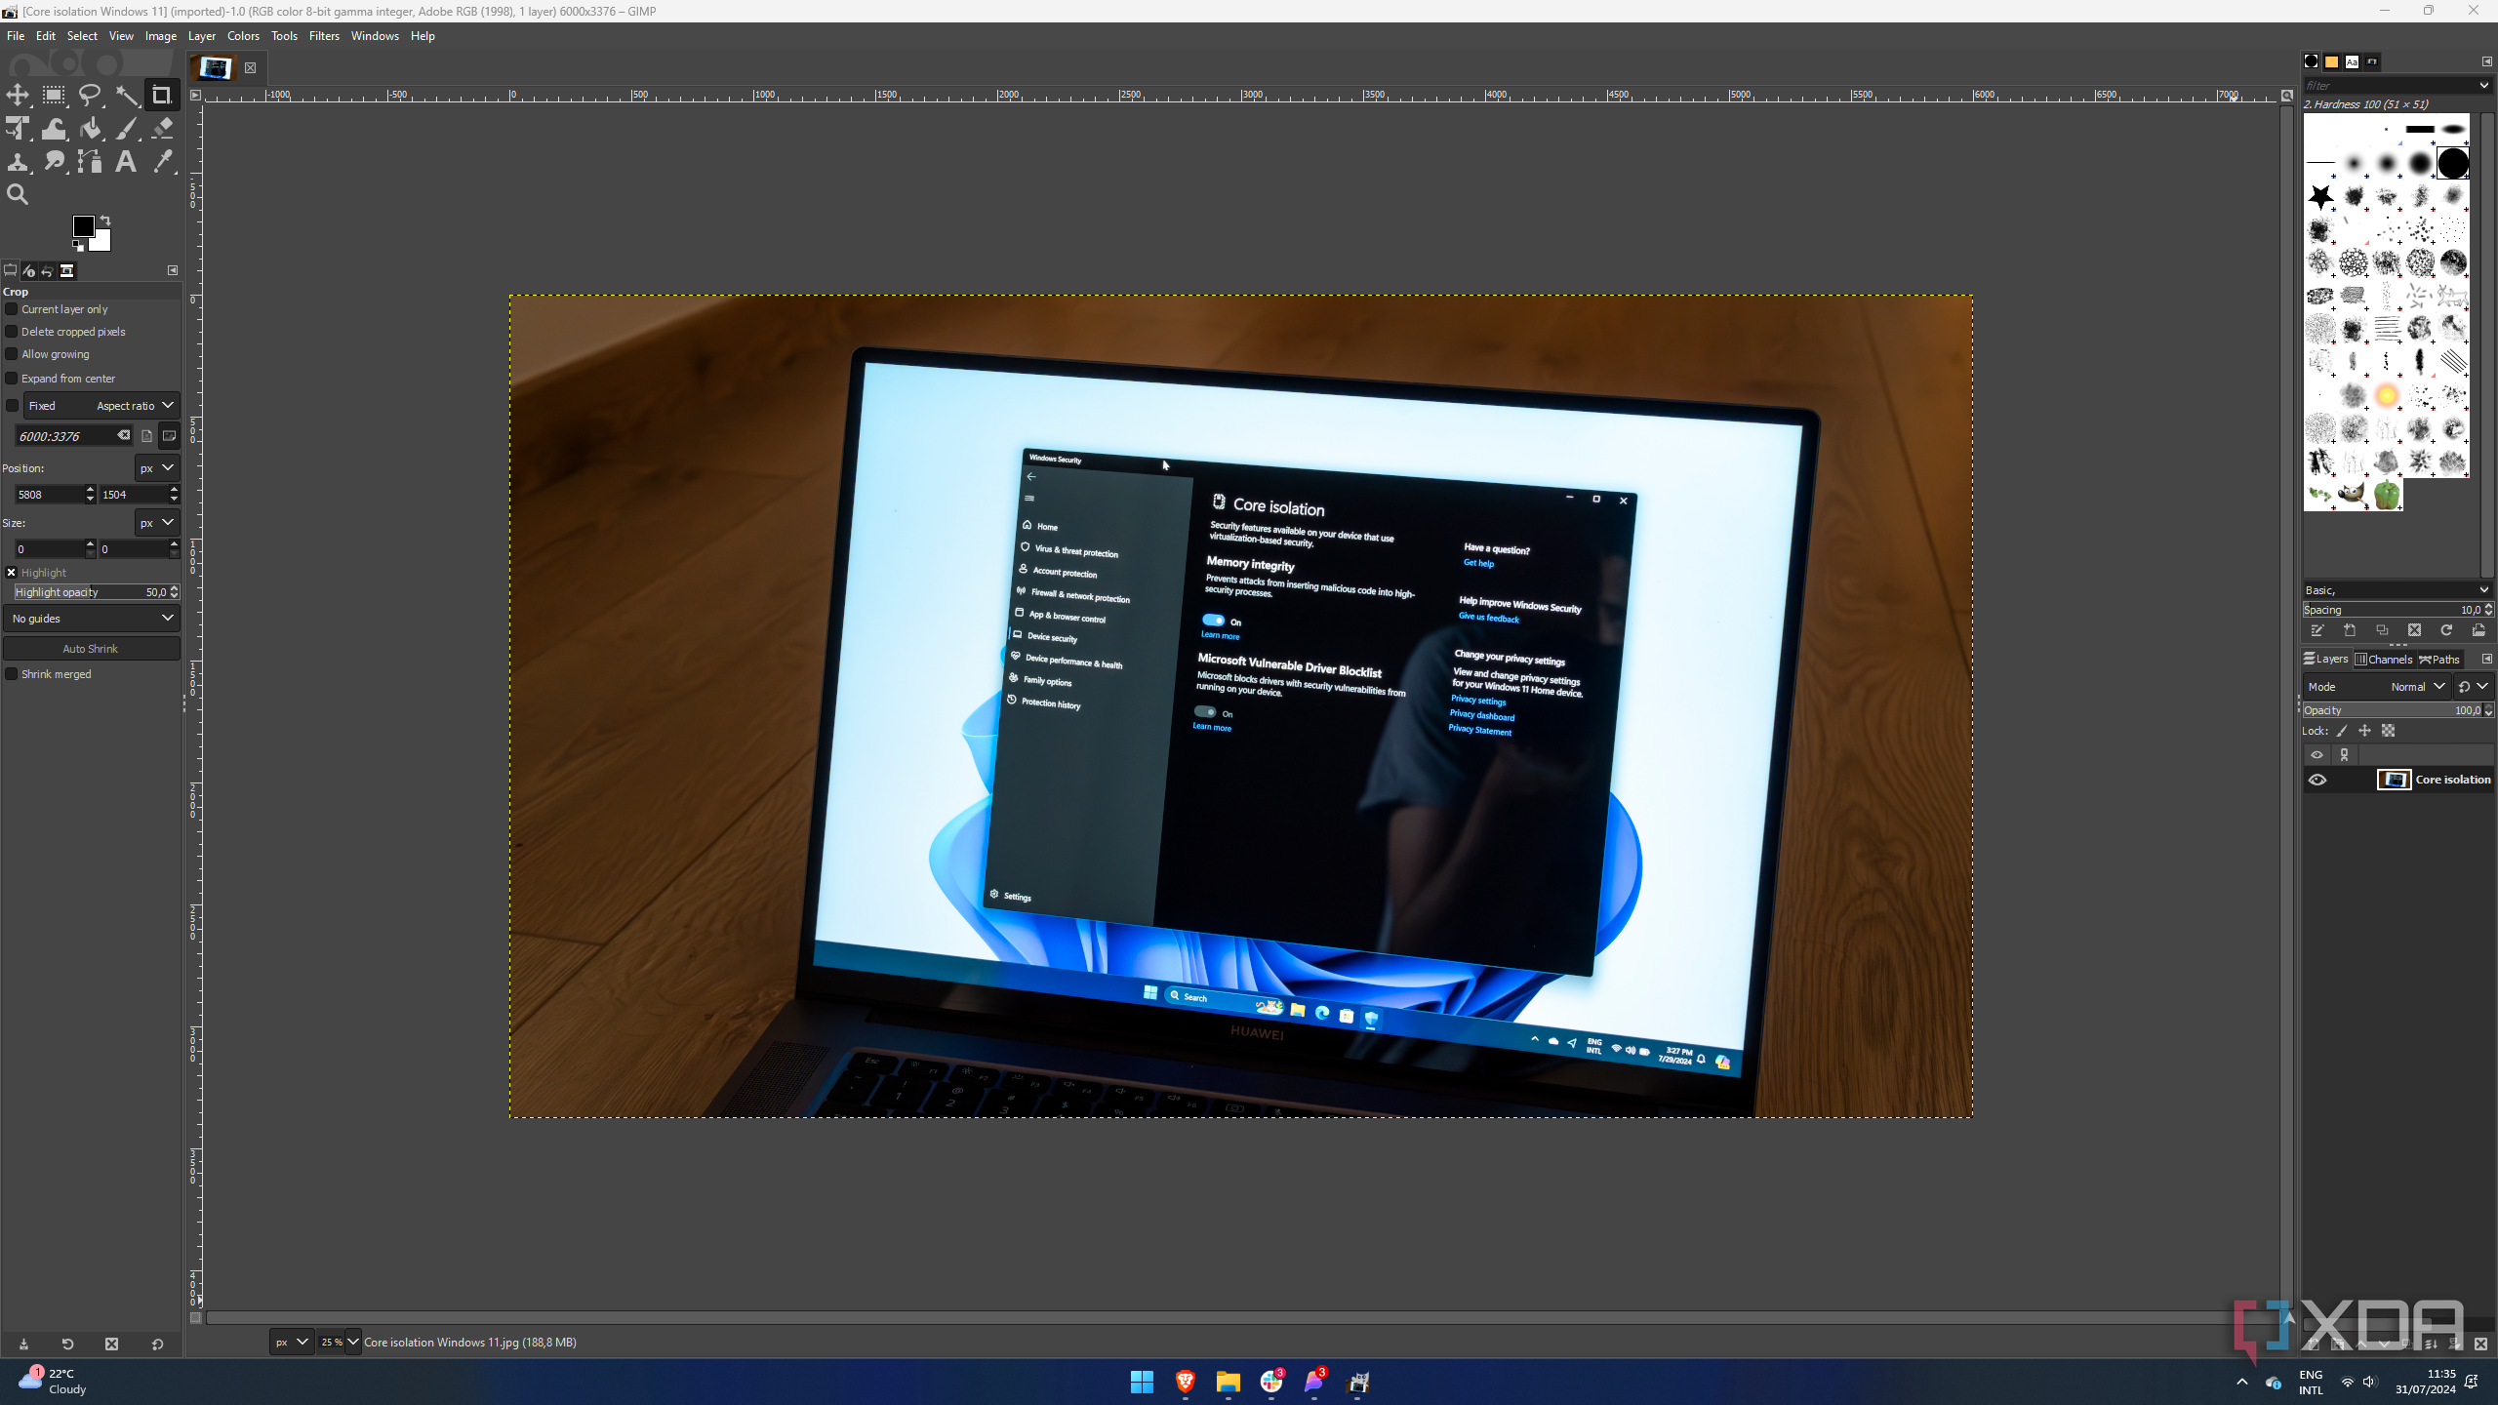Select the Warp Transform tool

tap(54, 128)
